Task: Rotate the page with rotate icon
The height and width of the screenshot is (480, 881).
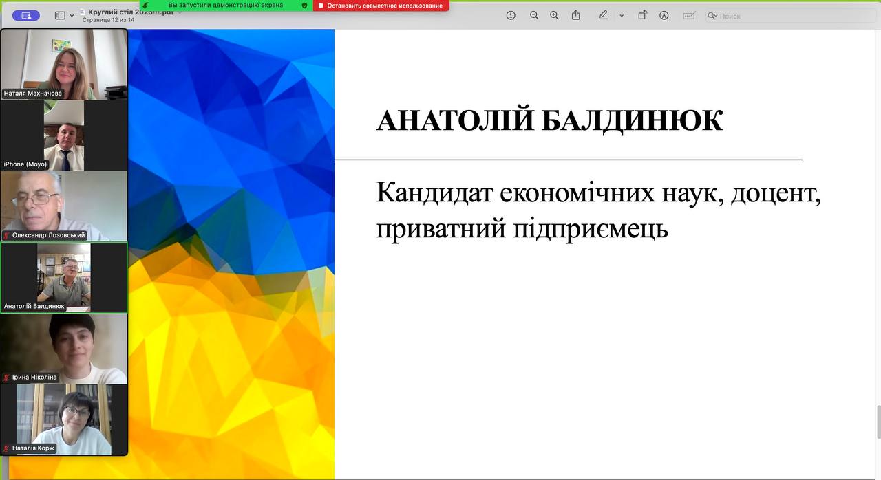Action: [642, 15]
